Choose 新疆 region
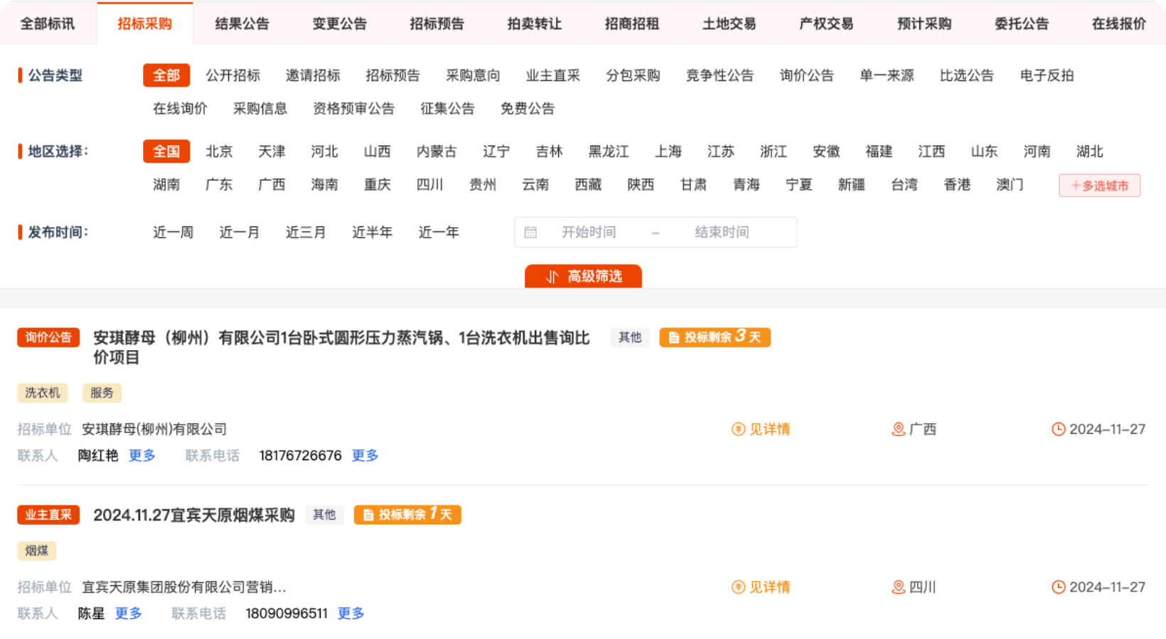The image size is (1166, 639). tap(851, 185)
